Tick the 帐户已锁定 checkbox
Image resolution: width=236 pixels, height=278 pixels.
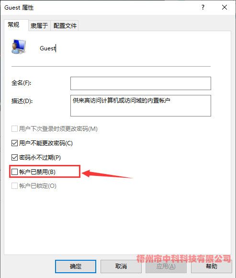(14, 186)
